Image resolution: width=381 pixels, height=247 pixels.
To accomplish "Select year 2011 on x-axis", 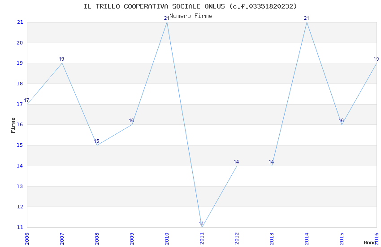I will point(202,239).
